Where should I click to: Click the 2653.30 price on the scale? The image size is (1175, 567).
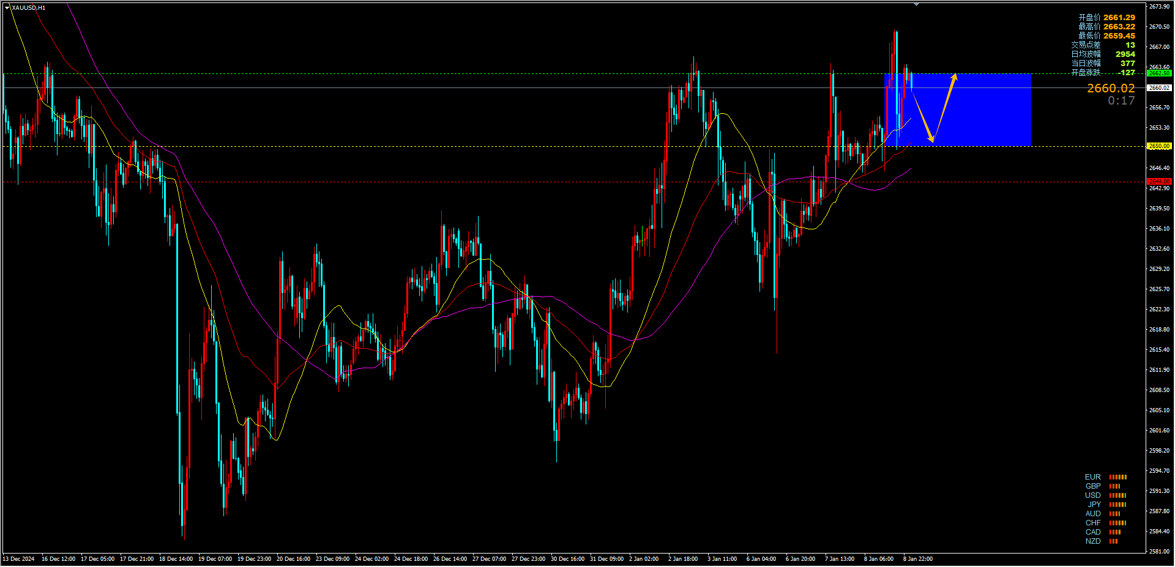coord(1159,128)
